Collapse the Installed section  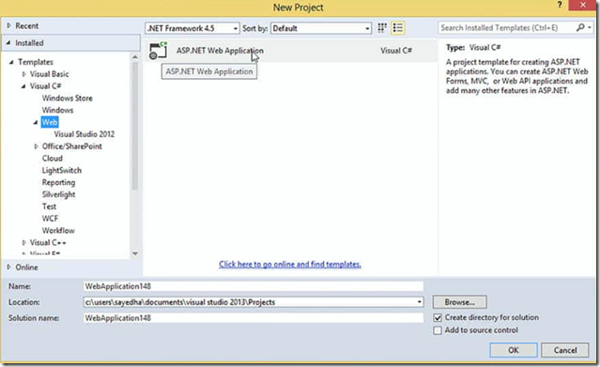coord(8,43)
